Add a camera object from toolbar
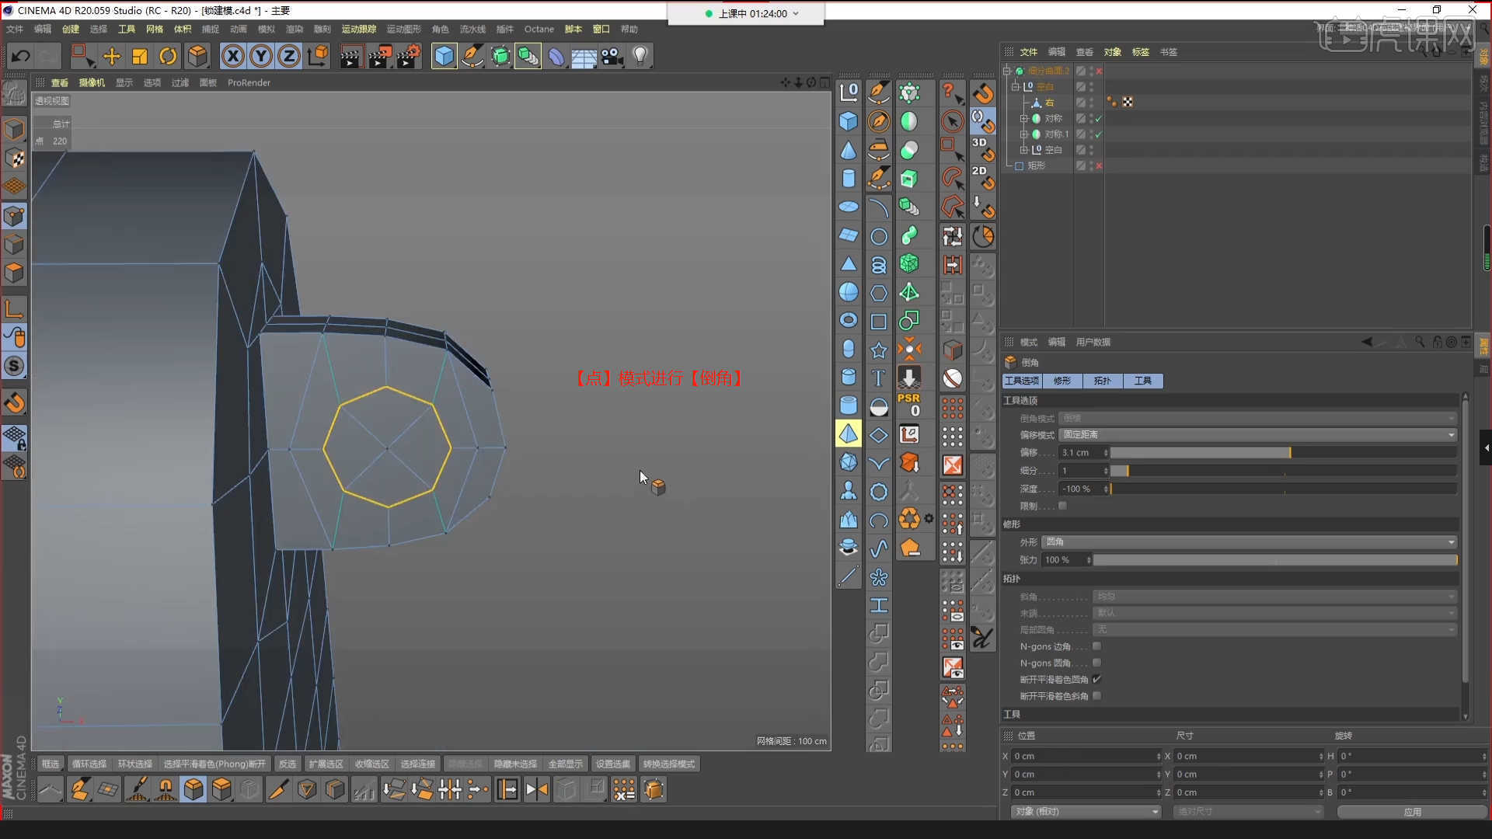The height and width of the screenshot is (839, 1492). 612,56
